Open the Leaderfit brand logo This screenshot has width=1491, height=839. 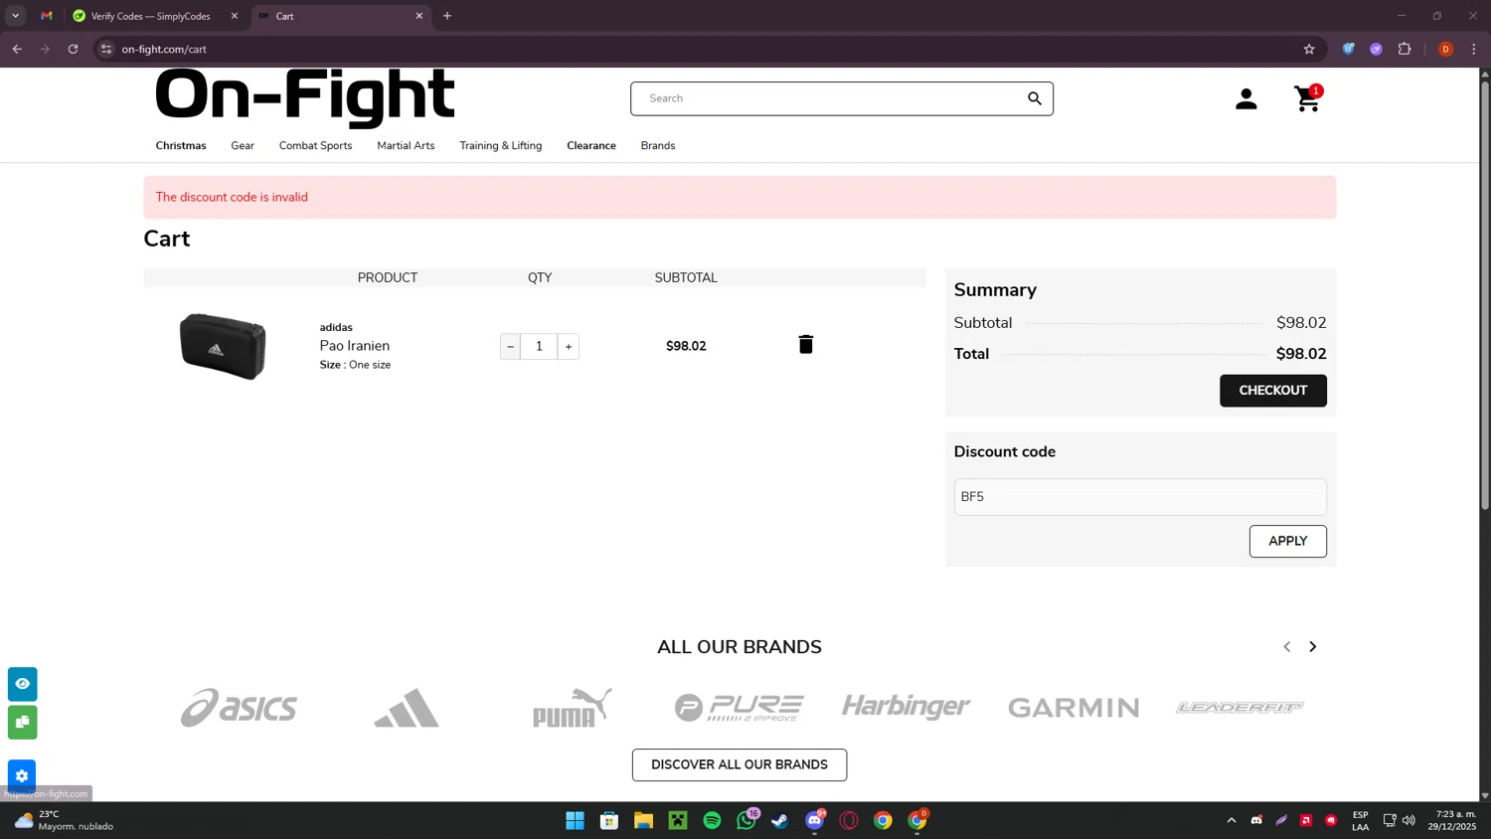coord(1240,707)
